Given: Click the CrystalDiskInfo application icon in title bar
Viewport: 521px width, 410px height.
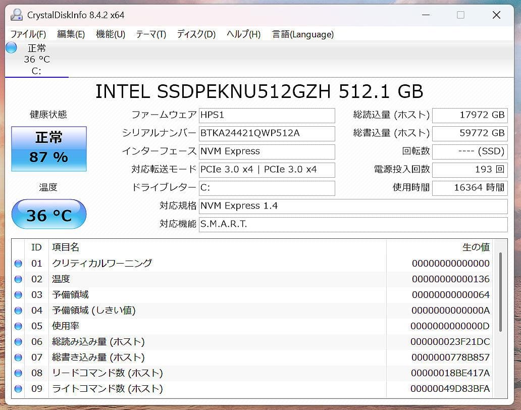Looking at the screenshot, I should pos(16,15).
